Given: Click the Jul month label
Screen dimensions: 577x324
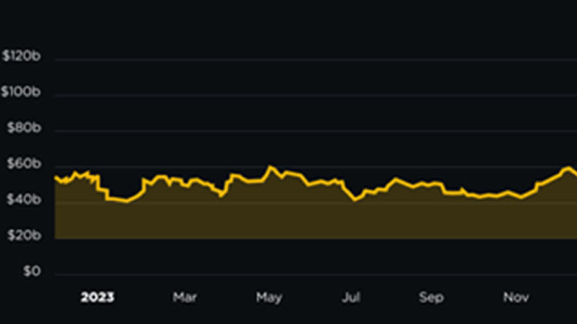Looking at the screenshot, I should coord(351,297).
